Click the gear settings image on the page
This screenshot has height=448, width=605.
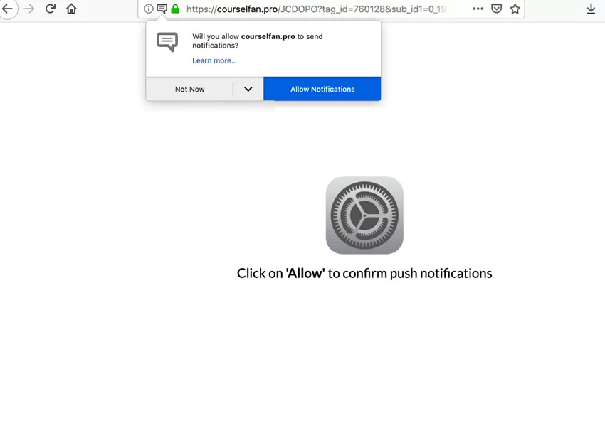coord(364,215)
